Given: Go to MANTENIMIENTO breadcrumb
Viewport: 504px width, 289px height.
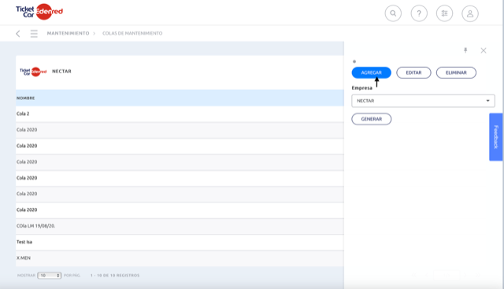Looking at the screenshot, I should [x=69, y=33].
